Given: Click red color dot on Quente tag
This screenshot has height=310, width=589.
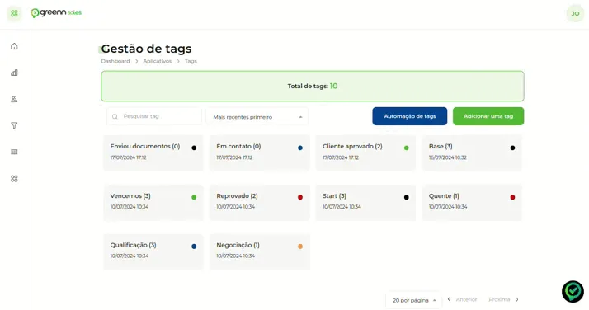Looking at the screenshot, I should [512, 197].
